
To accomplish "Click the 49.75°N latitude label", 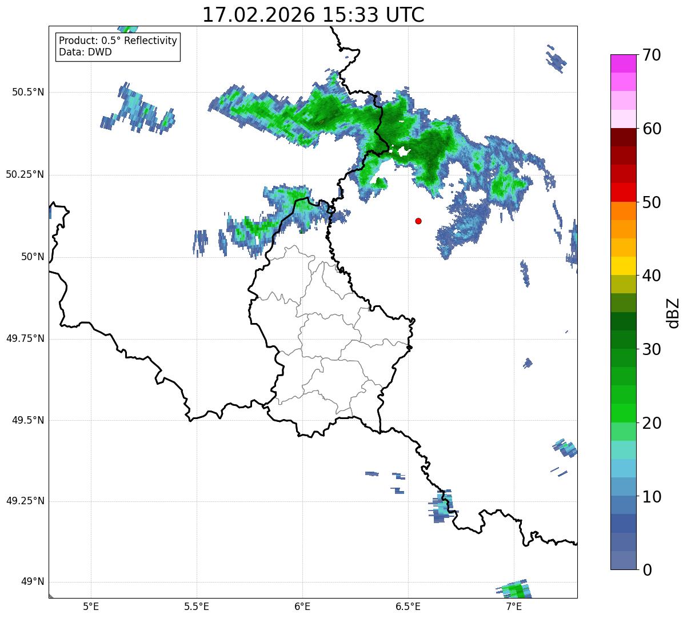I will click(x=25, y=338).
